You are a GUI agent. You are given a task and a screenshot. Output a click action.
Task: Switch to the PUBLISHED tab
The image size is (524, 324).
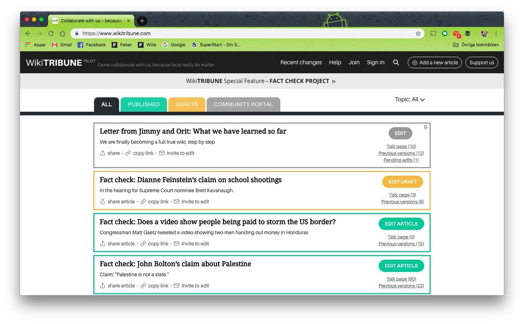click(x=144, y=104)
